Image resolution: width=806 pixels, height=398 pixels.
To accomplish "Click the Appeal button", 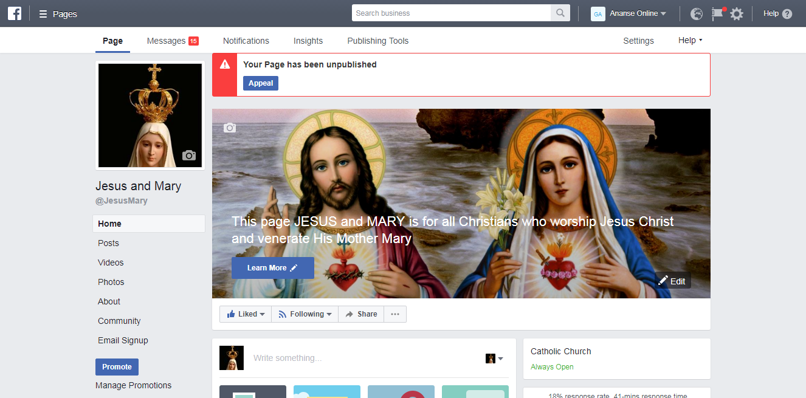I will (x=261, y=83).
